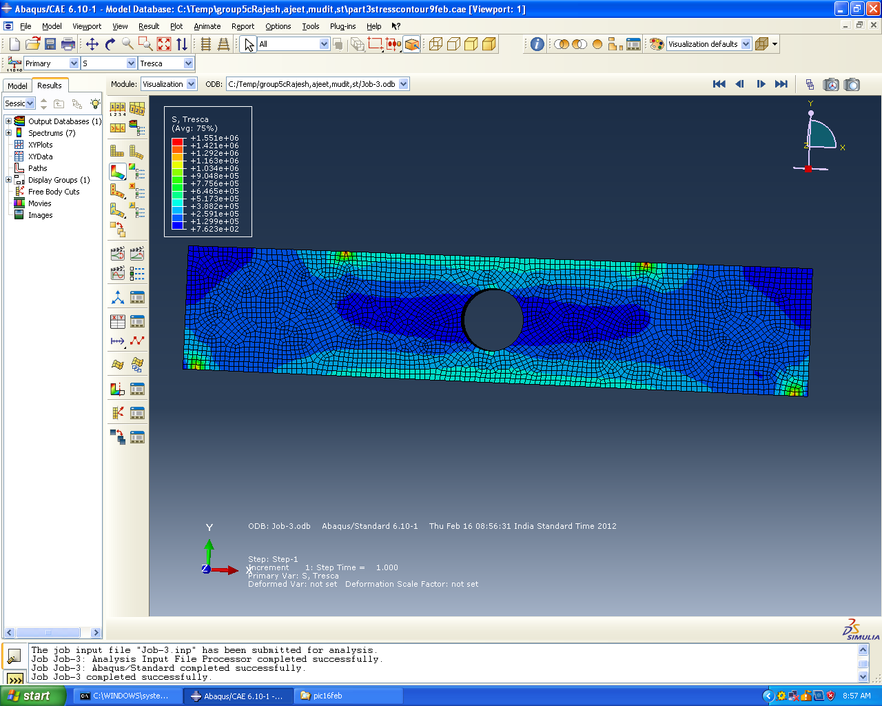Screen dimensions: 882x706
Task: Open the Primary variable position dropdown
Action: (74, 63)
